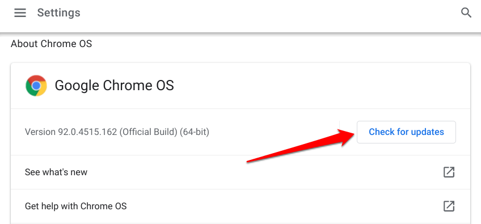Viewport: 481px width, 224px height.
Task: Select the version number 92.0.4515.162
Action: (87, 132)
